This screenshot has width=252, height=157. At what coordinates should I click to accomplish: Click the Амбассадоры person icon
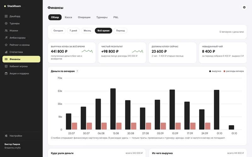click(x=6, y=38)
